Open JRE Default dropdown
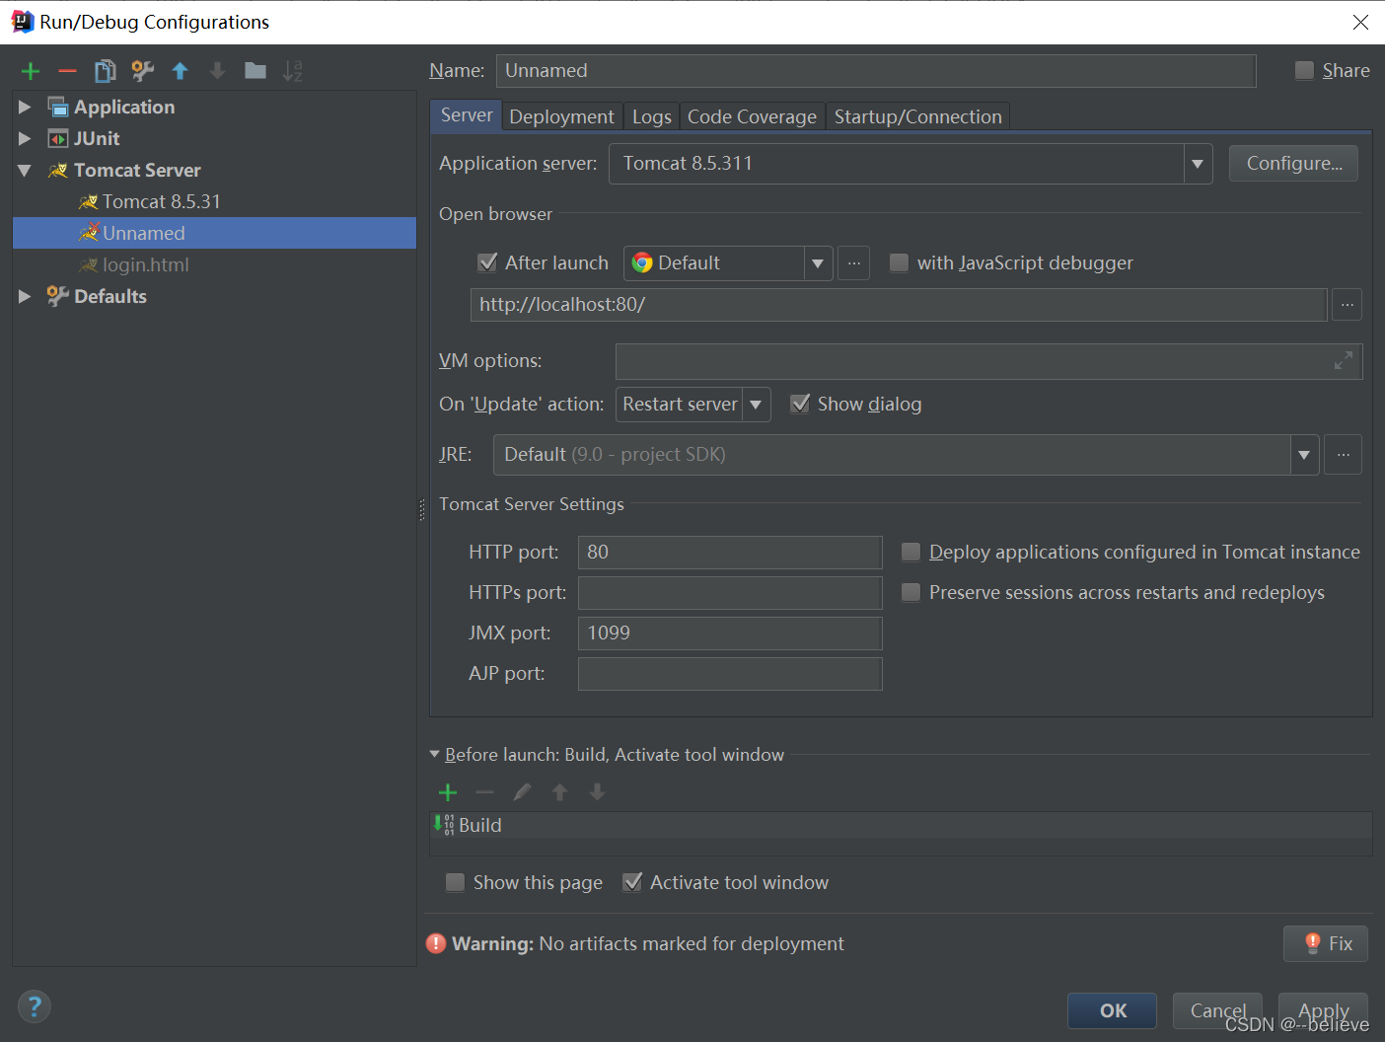 (x=1304, y=455)
